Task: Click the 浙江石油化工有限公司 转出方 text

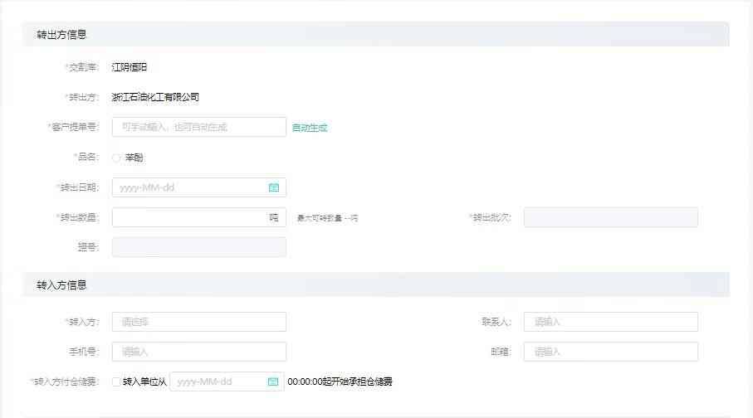Action: coord(155,97)
